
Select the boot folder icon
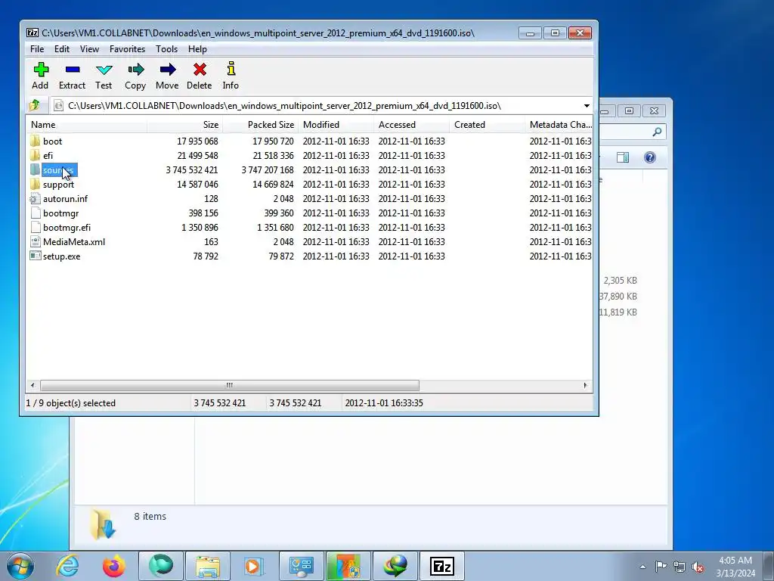tap(35, 141)
